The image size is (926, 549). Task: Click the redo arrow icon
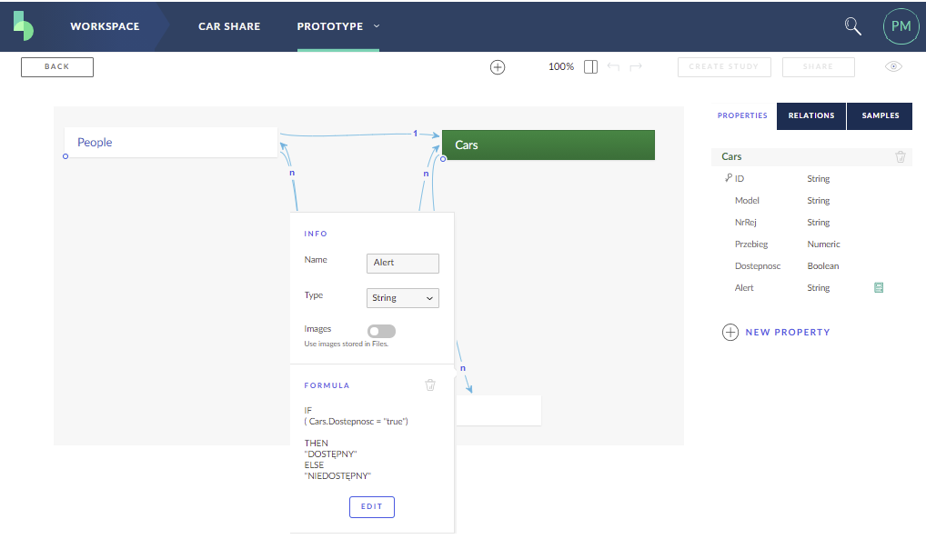[636, 67]
